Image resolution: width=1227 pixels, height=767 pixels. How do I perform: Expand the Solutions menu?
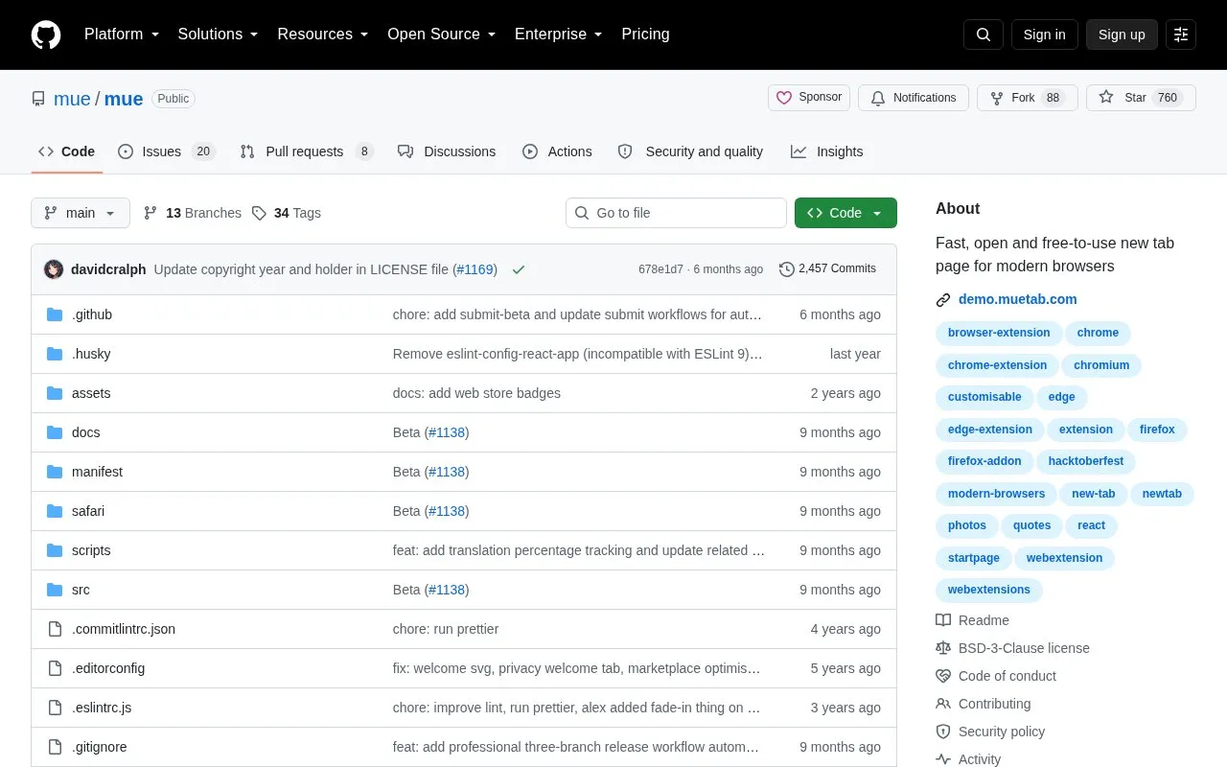coord(218,35)
